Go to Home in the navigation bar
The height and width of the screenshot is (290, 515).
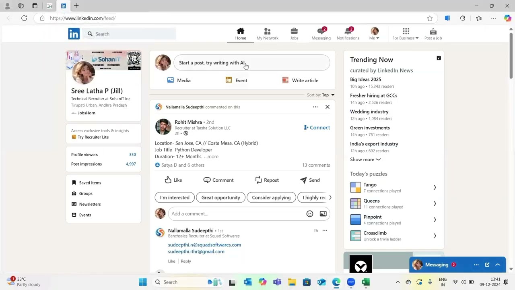pyautogui.click(x=241, y=34)
